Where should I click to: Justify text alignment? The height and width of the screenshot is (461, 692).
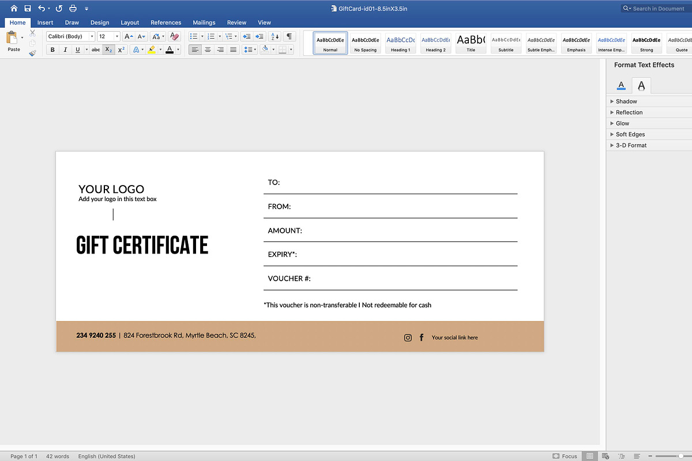click(233, 50)
